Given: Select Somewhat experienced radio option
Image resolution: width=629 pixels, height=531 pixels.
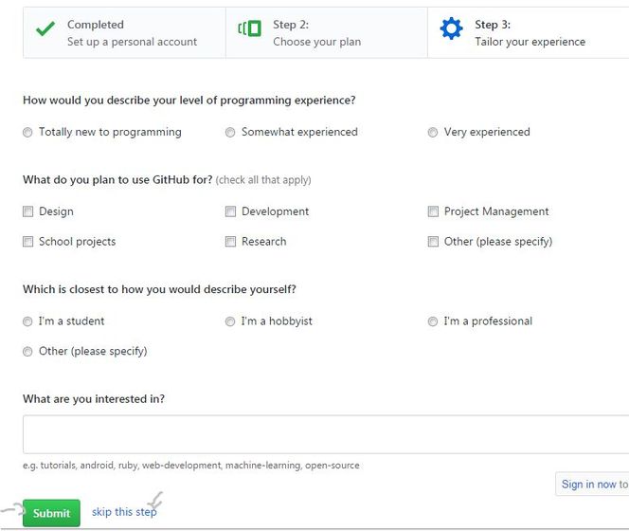Looking at the screenshot, I should [230, 132].
